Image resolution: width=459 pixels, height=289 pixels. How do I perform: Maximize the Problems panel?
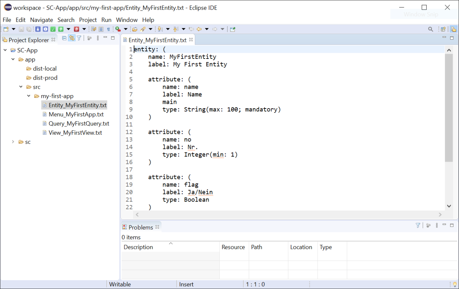pos(452,225)
